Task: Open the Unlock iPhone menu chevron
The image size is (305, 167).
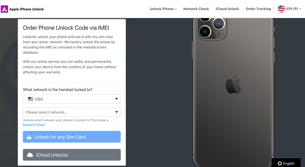Action: point(176,9)
